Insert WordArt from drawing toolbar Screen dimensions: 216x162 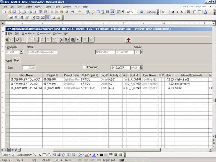[59, 155]
